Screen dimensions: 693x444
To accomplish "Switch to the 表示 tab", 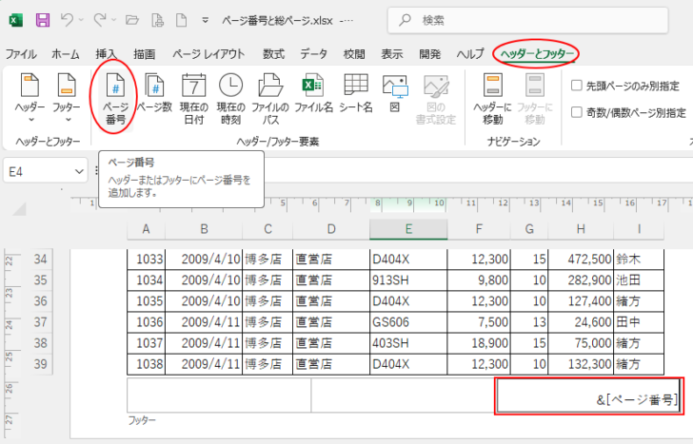I will (392, 54).
